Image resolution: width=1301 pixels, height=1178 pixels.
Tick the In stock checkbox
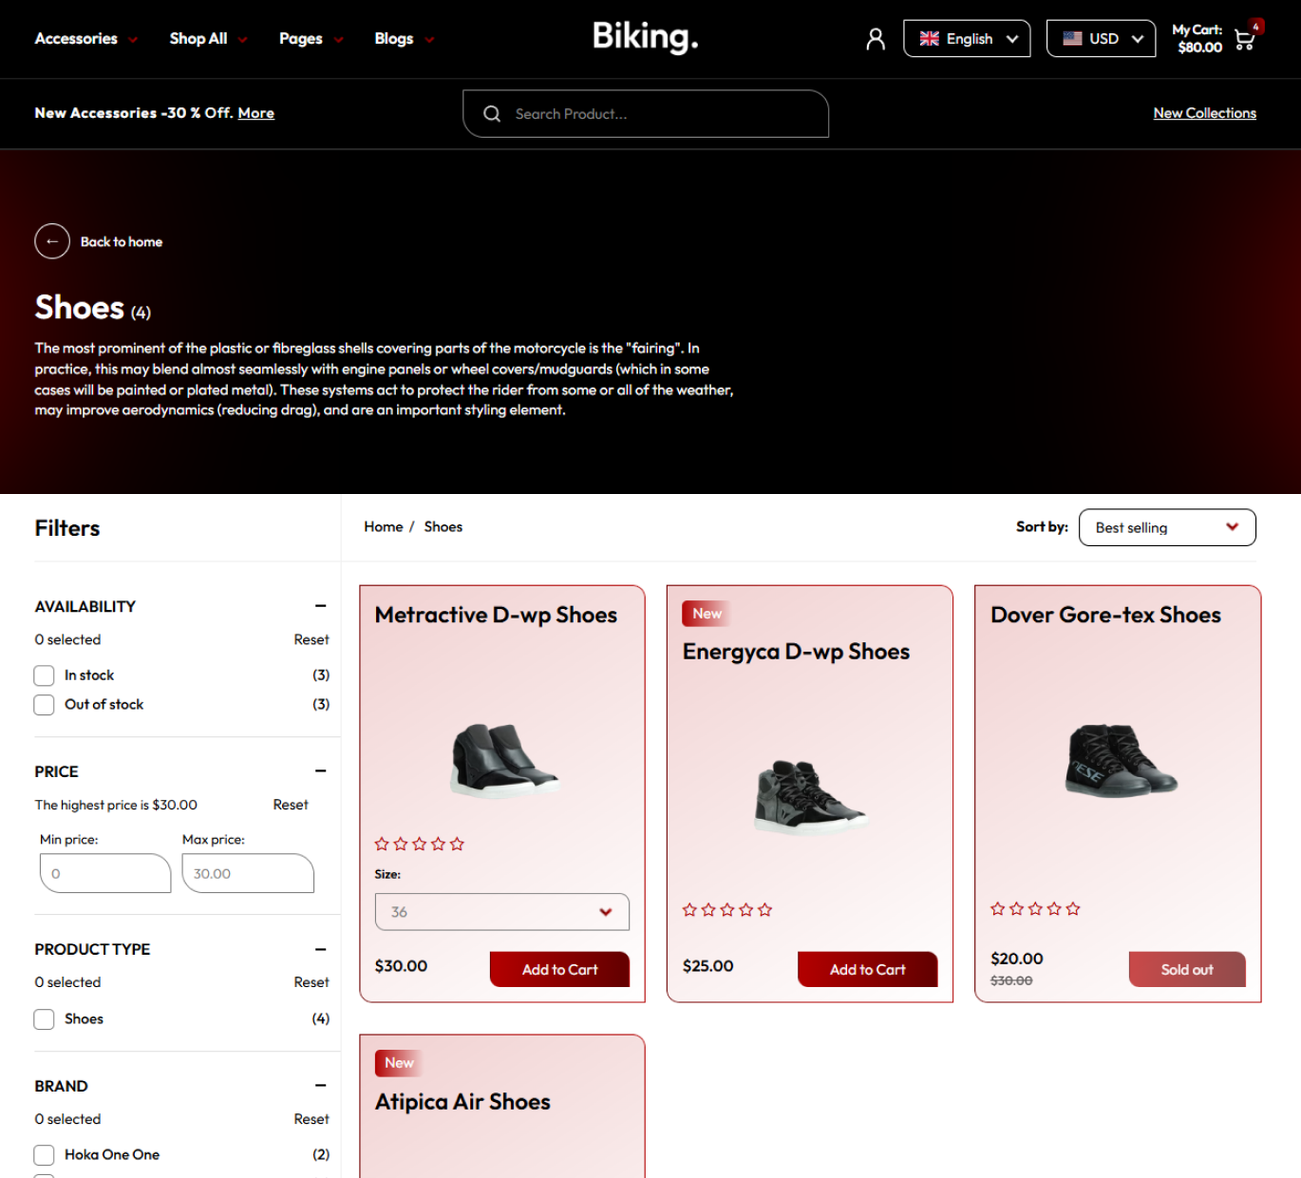(44, 675)
